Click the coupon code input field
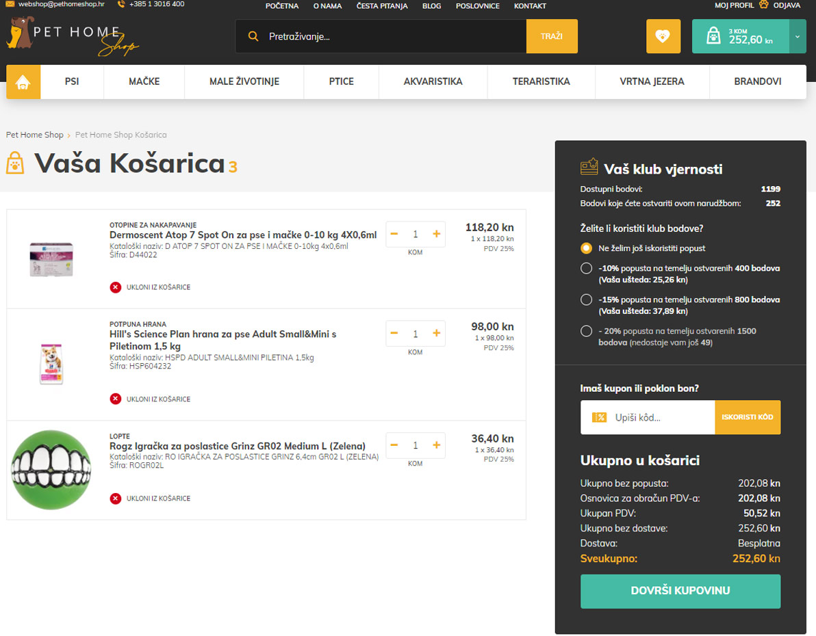816x636 pixels. [x=661, y=417]
